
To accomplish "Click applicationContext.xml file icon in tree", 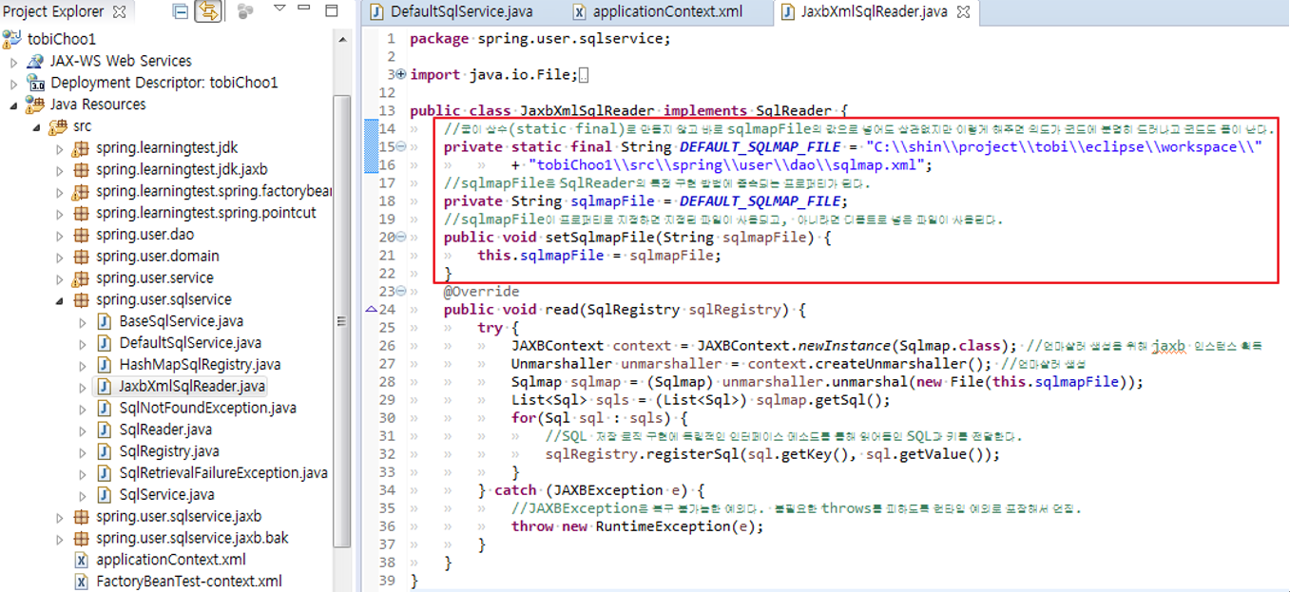I will pos(81,561).
